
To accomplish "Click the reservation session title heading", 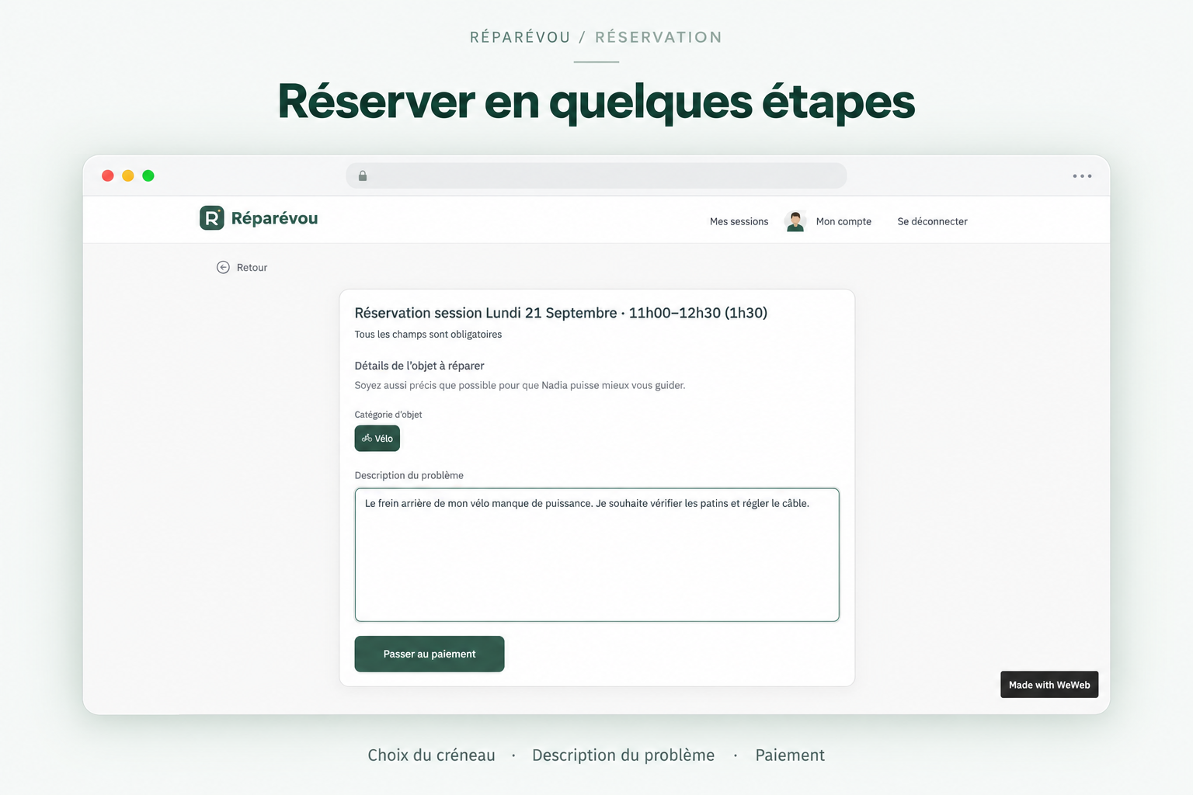I will coord(561,313).
